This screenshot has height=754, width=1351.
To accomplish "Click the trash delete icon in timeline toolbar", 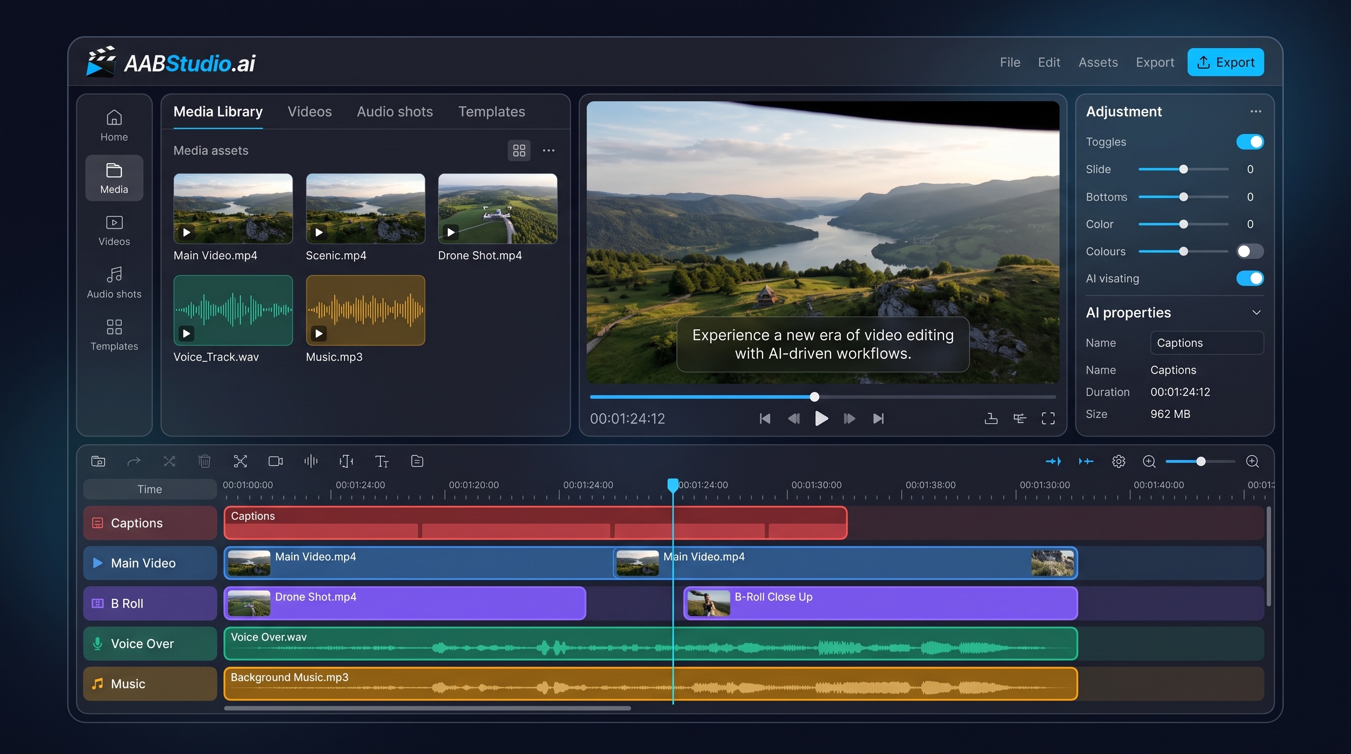I will [205, 461].
